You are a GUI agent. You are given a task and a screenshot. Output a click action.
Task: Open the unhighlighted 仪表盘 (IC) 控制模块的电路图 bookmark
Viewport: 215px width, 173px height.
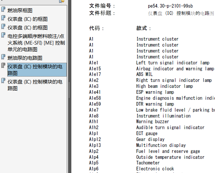[x=35, y=85]
